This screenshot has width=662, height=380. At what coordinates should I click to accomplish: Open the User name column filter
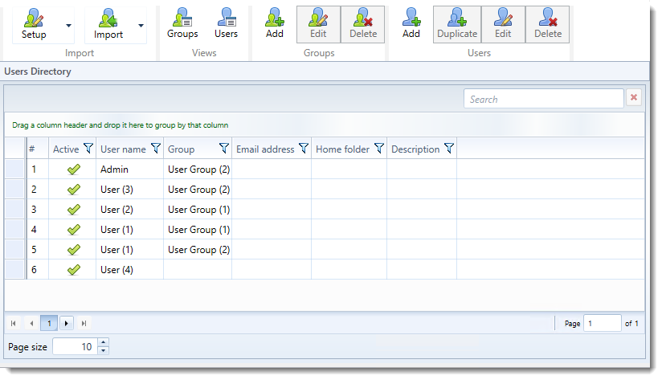click(x=156, y=149)
